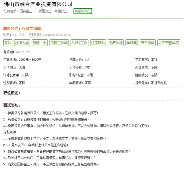184x172 pixels.
Task: Click 职称/专业: 不限
Action: (x=81, y=75)
